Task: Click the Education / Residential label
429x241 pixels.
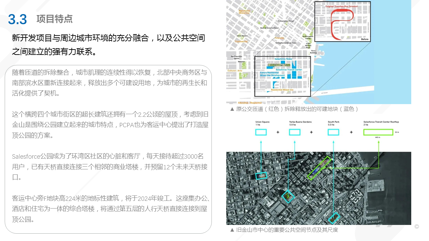Action: pyautogui.click(x=250, y=103)
